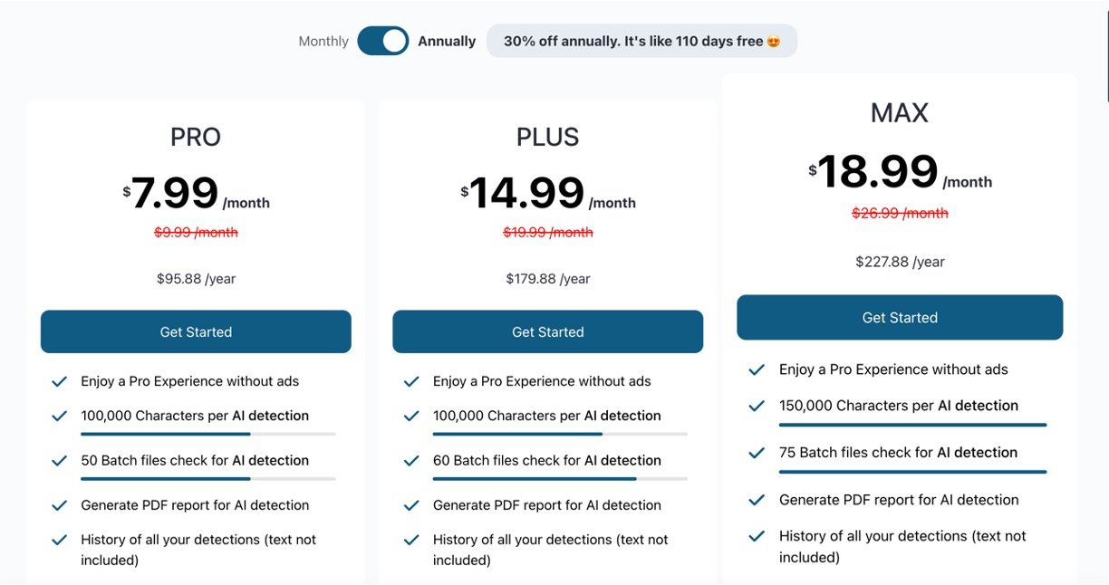Viewport: 1109px width, 585px height.
Task: Click the checkmark next to PRO's 100,000 Characters
Action: [60, 417]
